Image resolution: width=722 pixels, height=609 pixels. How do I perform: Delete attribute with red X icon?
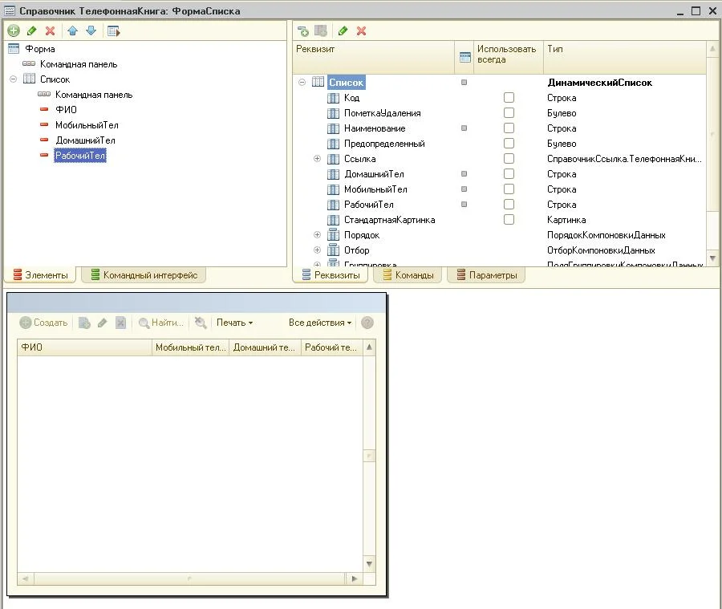click(x=361, y=30)
